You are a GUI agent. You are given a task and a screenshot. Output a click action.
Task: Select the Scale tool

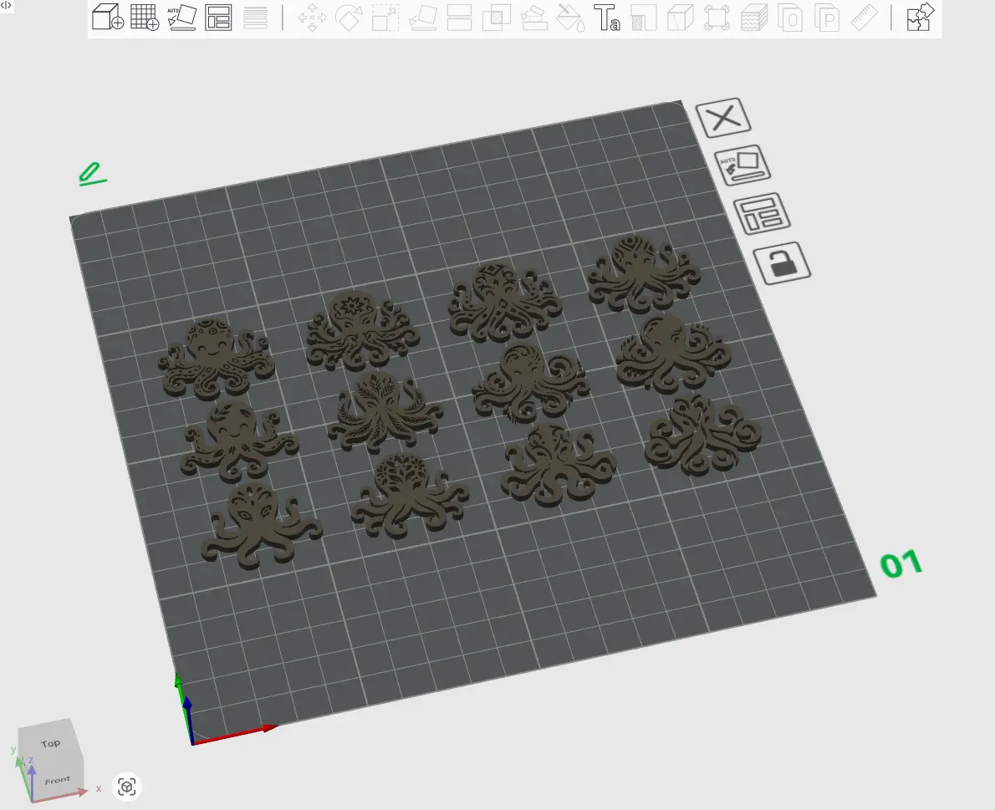click(x=385, y=17)
